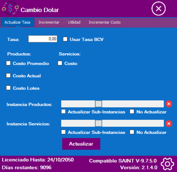The image size is (177, 172).
Task: Switch to the Incrementar tab
Action: [x=49, y=22]
